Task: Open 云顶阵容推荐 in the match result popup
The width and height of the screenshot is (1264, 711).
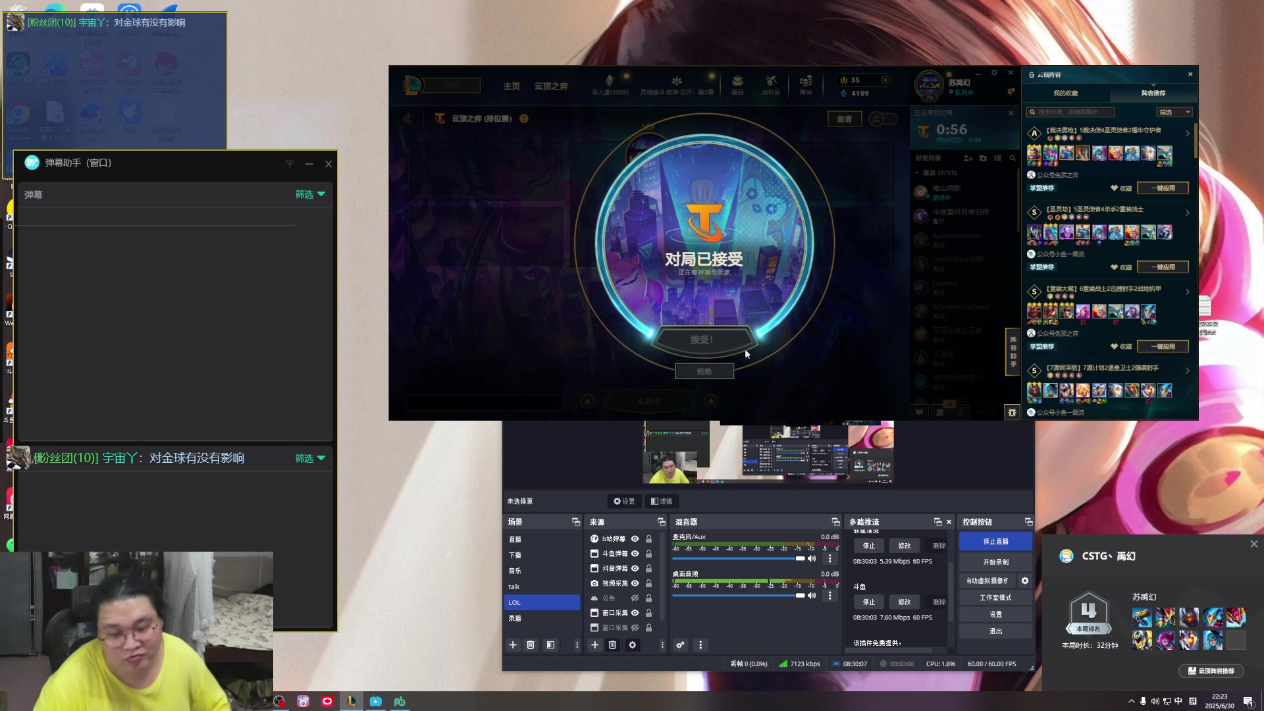Action: click(x=1211, y=671)
